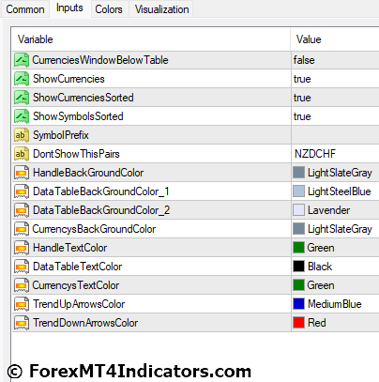The width and height of the screenshot is (379, 382).
Task: Click the DontShowThisPairs string icon
Action: [x=22, y=154]
